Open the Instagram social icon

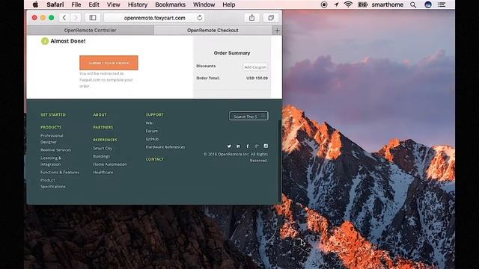point(266,146)
